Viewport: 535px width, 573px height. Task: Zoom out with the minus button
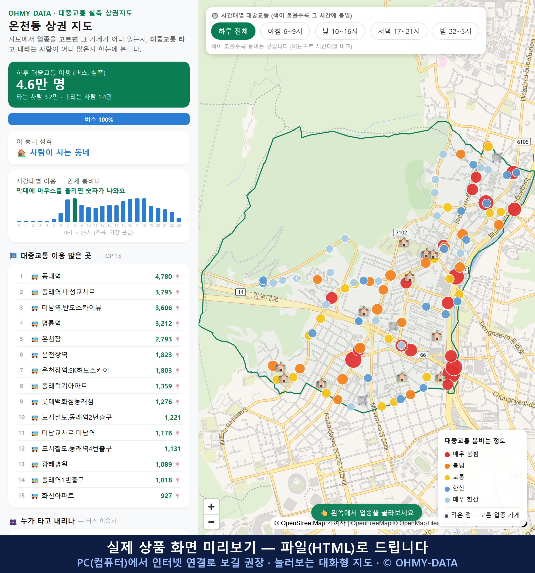211,522
